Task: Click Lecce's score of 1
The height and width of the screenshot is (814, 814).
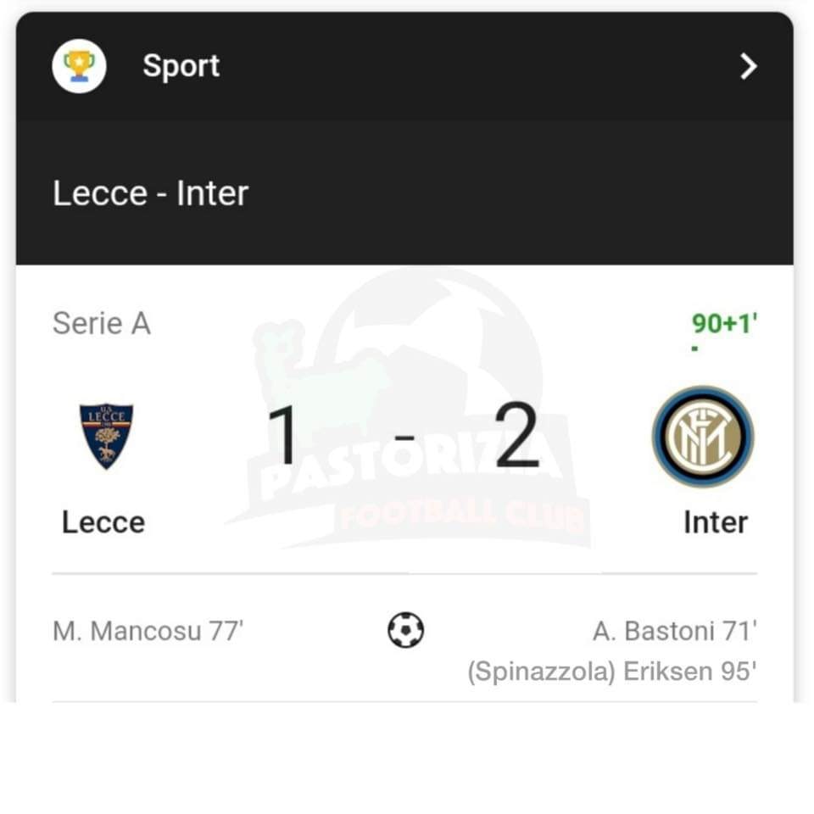Action: click(x=282, y=436)
